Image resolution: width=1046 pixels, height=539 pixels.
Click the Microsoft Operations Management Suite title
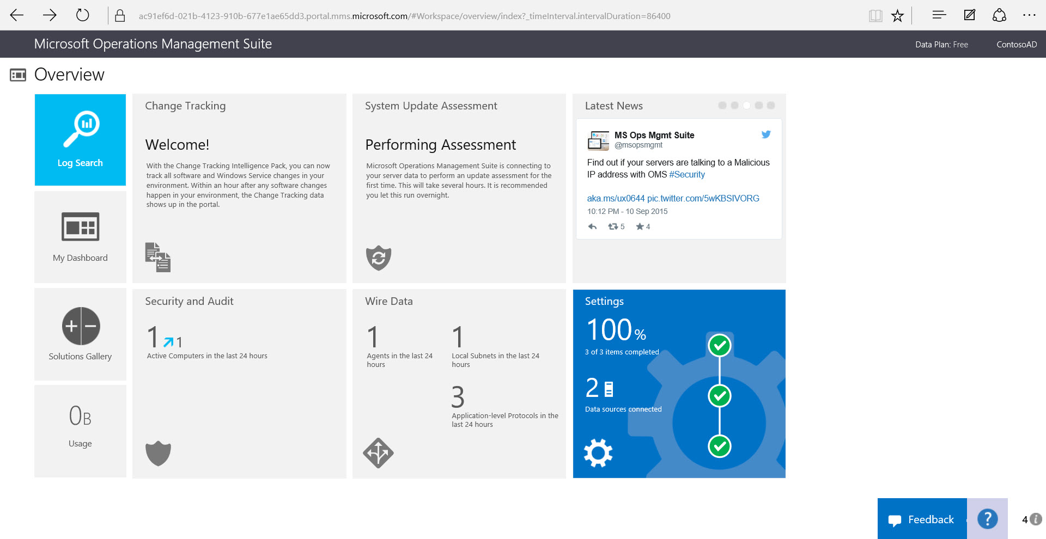tap(153, 44)
